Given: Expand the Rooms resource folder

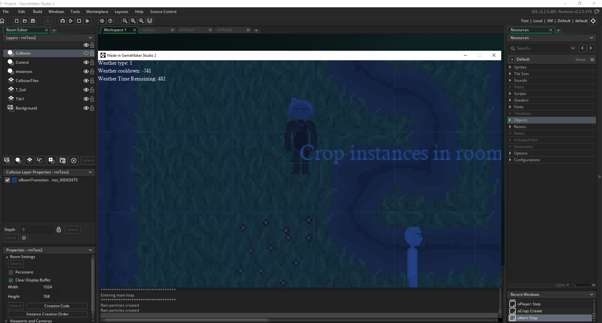Looking at the screenshot, I should point(510,127).
